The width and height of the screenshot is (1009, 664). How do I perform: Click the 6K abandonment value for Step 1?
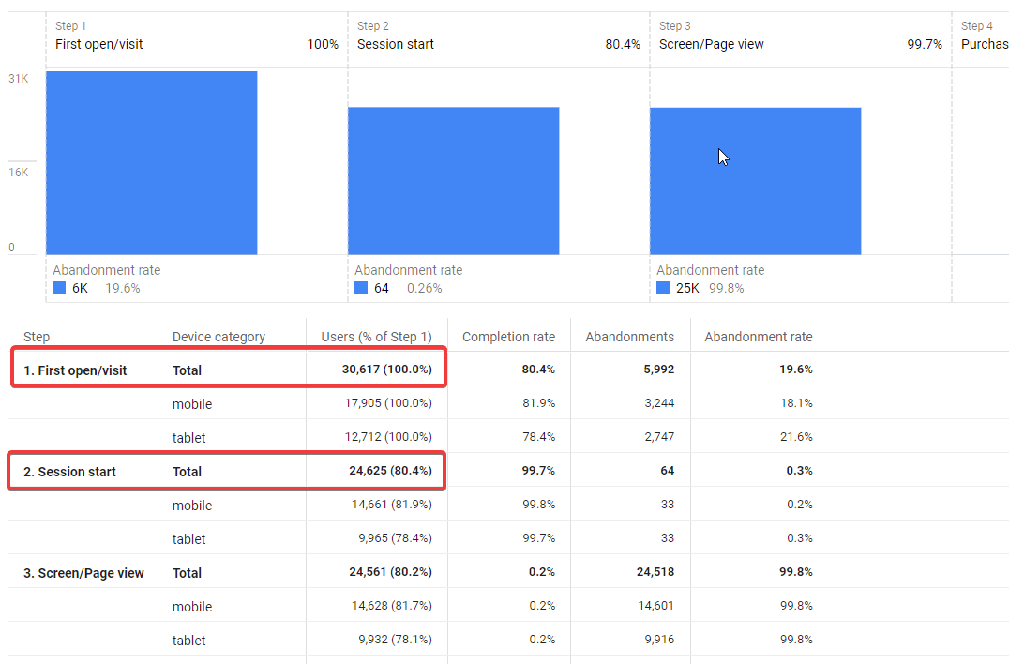(79, 288)
